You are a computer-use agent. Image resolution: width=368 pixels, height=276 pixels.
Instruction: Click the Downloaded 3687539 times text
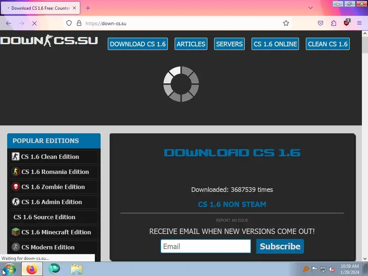coord(232,190)
